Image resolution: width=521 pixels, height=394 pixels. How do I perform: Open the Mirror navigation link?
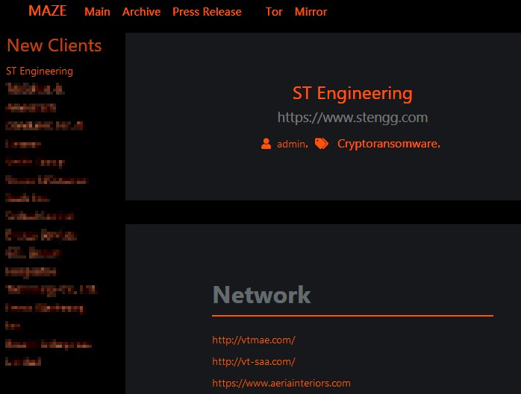(311, 12)
